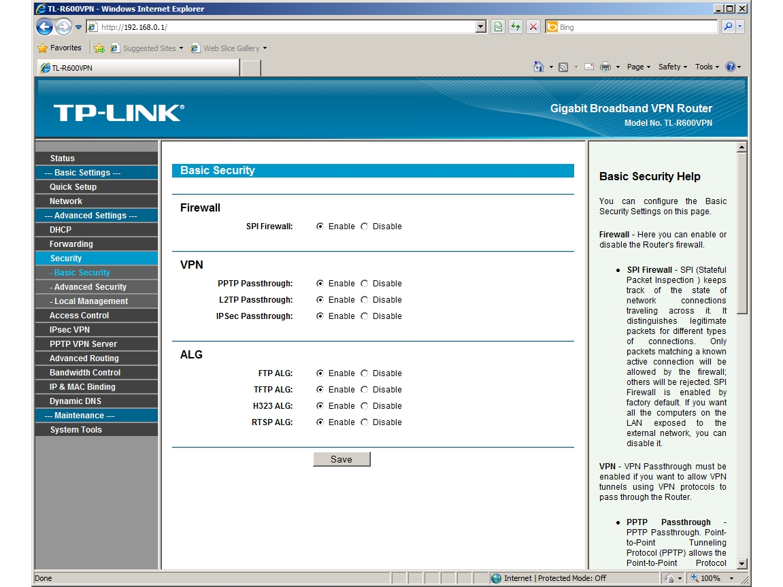Click the Compatibility View icon

tap(498, 27)
